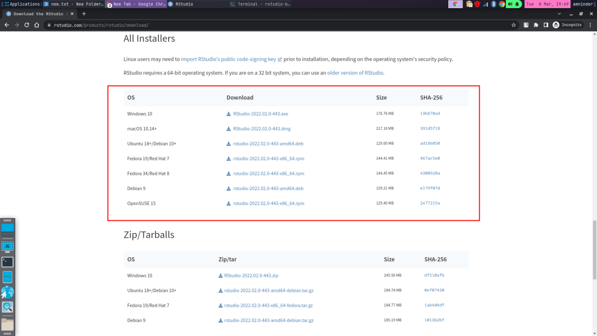Image resolution: width=597 pixels, height=336 pixels.
Task: Open the Chrome home page button
Action: [x=36, y=25]
